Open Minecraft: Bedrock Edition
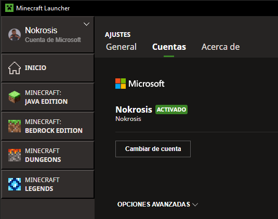278x219 pixels. 47,126
